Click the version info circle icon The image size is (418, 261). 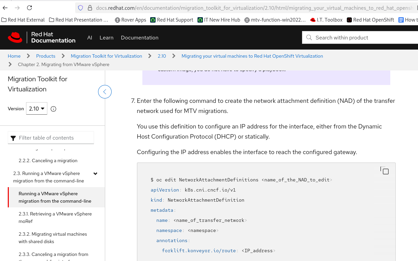click(x=53, y=109)
